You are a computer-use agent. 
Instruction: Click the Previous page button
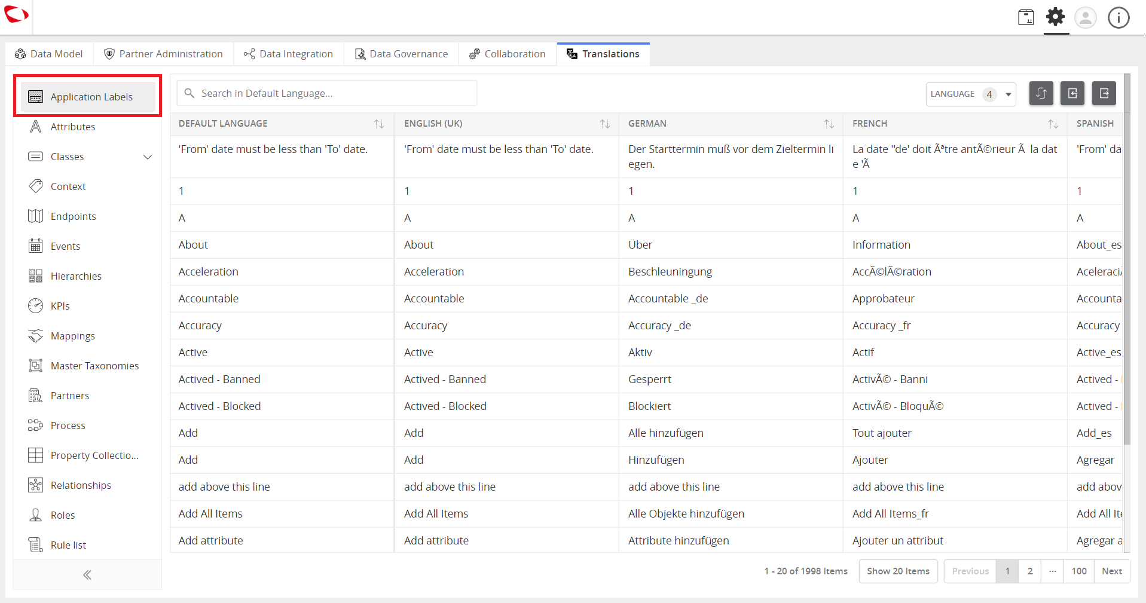pos(970,571)
